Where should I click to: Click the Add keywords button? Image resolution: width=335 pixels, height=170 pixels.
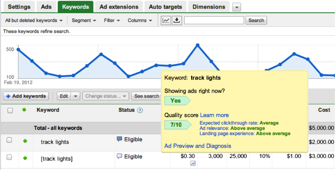click(26, 96)
